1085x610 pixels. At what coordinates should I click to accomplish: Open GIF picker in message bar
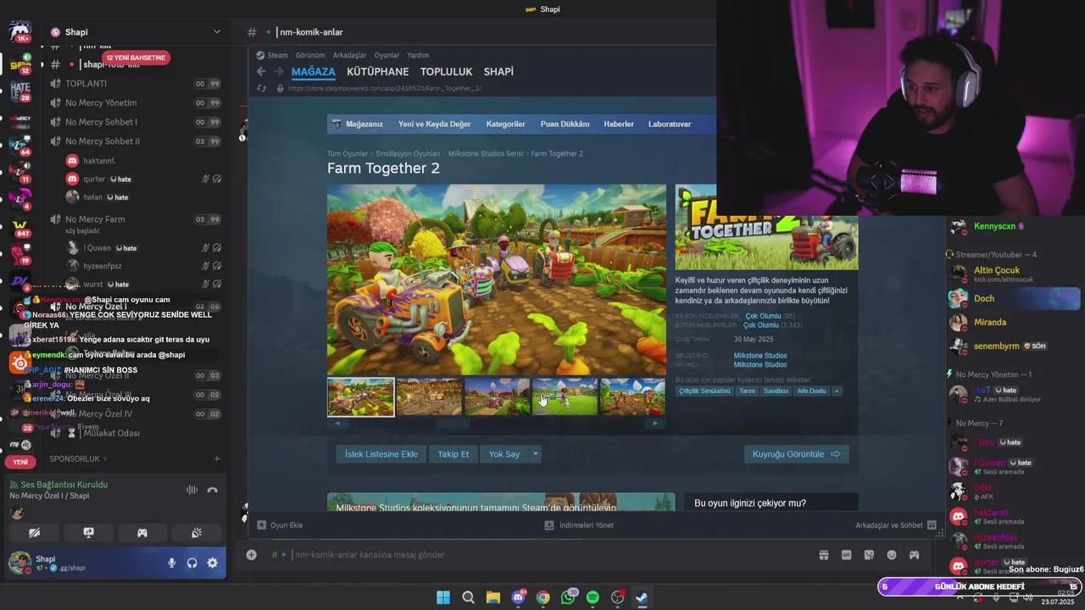pyautogui.click(x=846, y=555)
